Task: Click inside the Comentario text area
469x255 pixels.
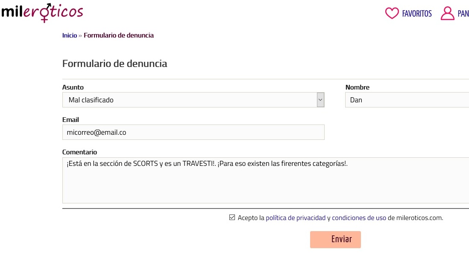Action: point(265,180)
